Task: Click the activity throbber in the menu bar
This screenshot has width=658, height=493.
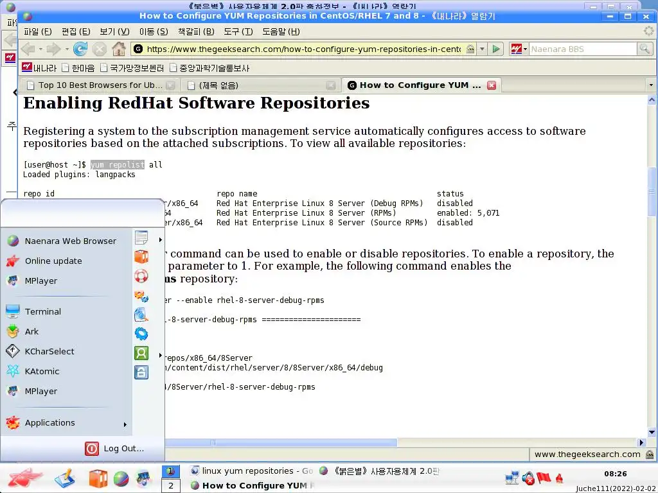Action: 649,31
